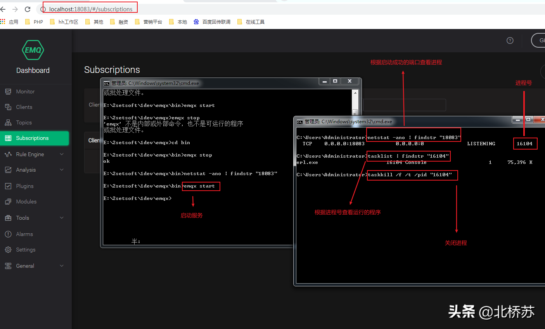Expand the Tools submenu chevron
This screenshot has width=545, height=329.
click(x=62, y=218)
